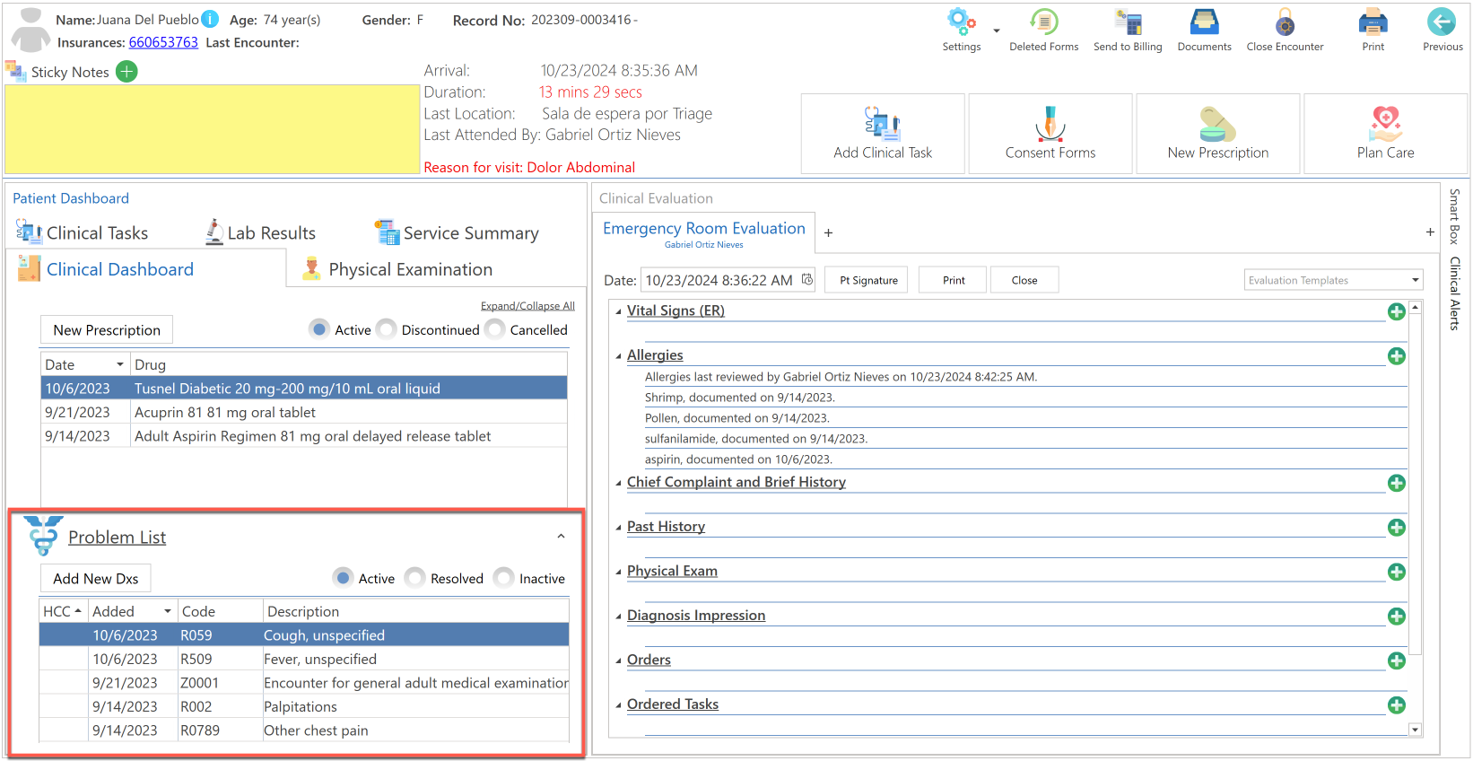Collapse Allergies section triangle

tap(618, 357)
